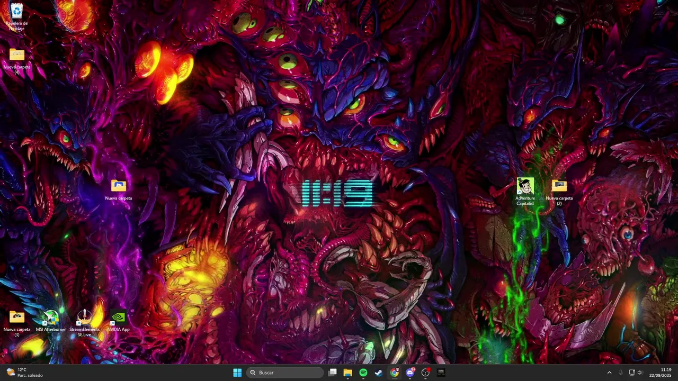The width and height of the screenshot is (678, 381).
Task: Open Spotify from the taskbar
Action: coord(363,373)
